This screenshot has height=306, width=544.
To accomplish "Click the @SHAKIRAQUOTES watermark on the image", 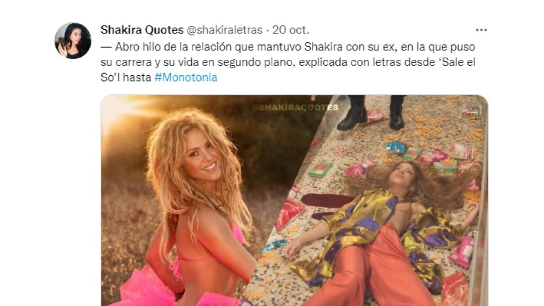I will [296, 107].
